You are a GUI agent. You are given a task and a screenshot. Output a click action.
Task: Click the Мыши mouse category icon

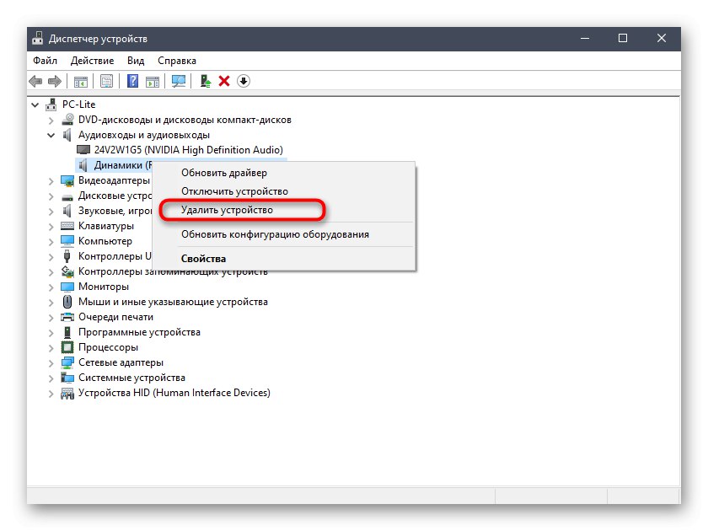pyautogui.click(x=67, y=302)
